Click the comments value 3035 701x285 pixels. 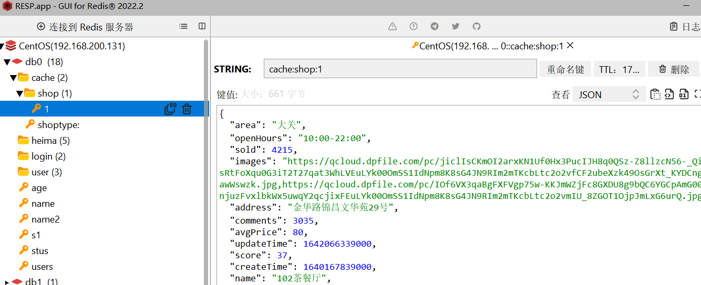tap(303, 220)
